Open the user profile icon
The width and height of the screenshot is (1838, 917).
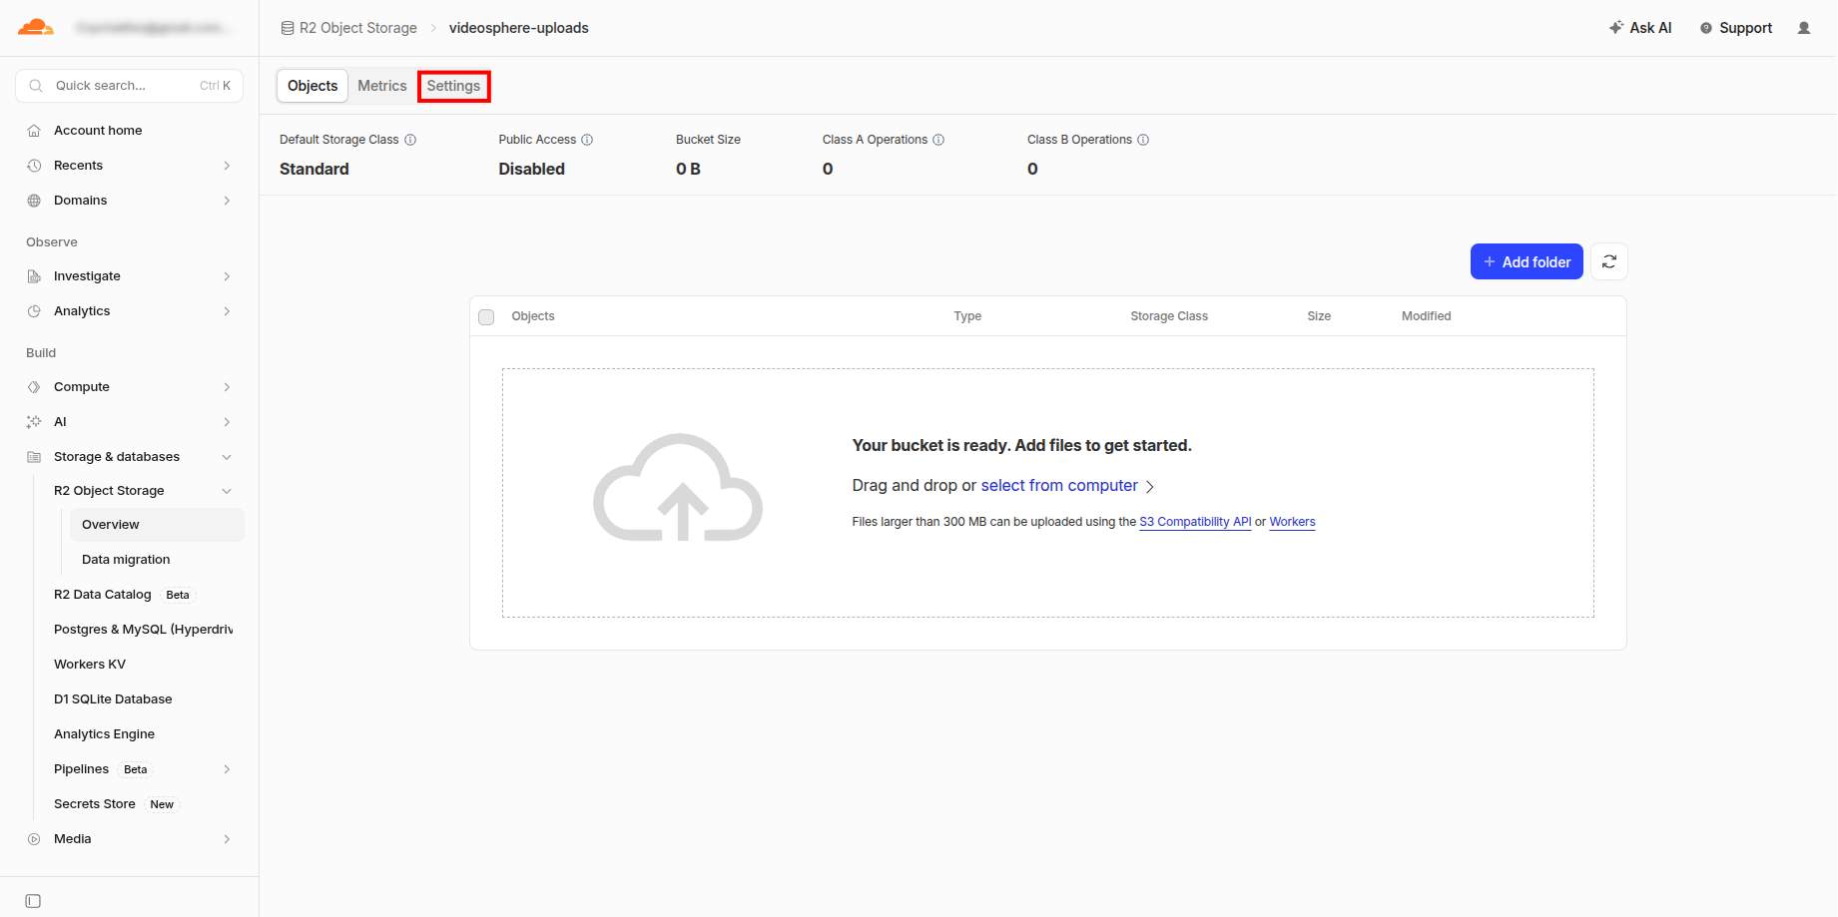1804,28
